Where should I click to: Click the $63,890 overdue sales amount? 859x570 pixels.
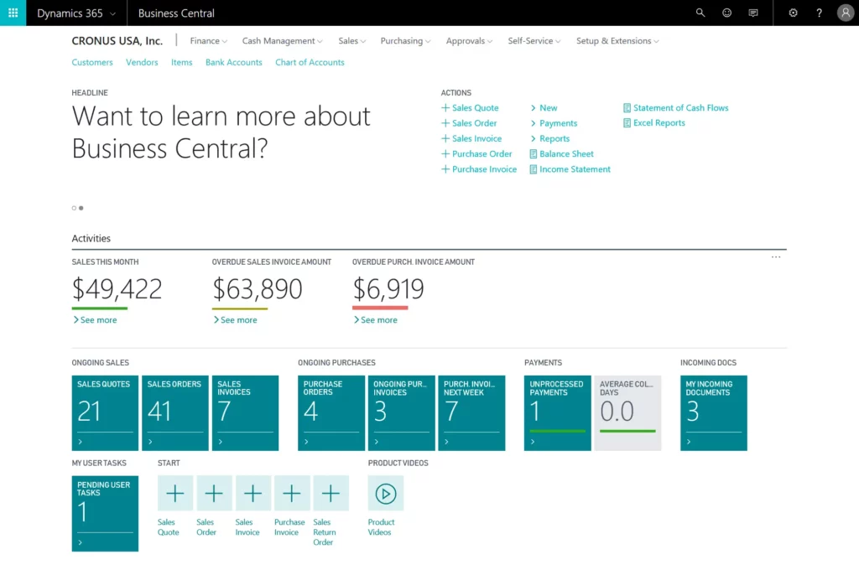tap(257, 288)
